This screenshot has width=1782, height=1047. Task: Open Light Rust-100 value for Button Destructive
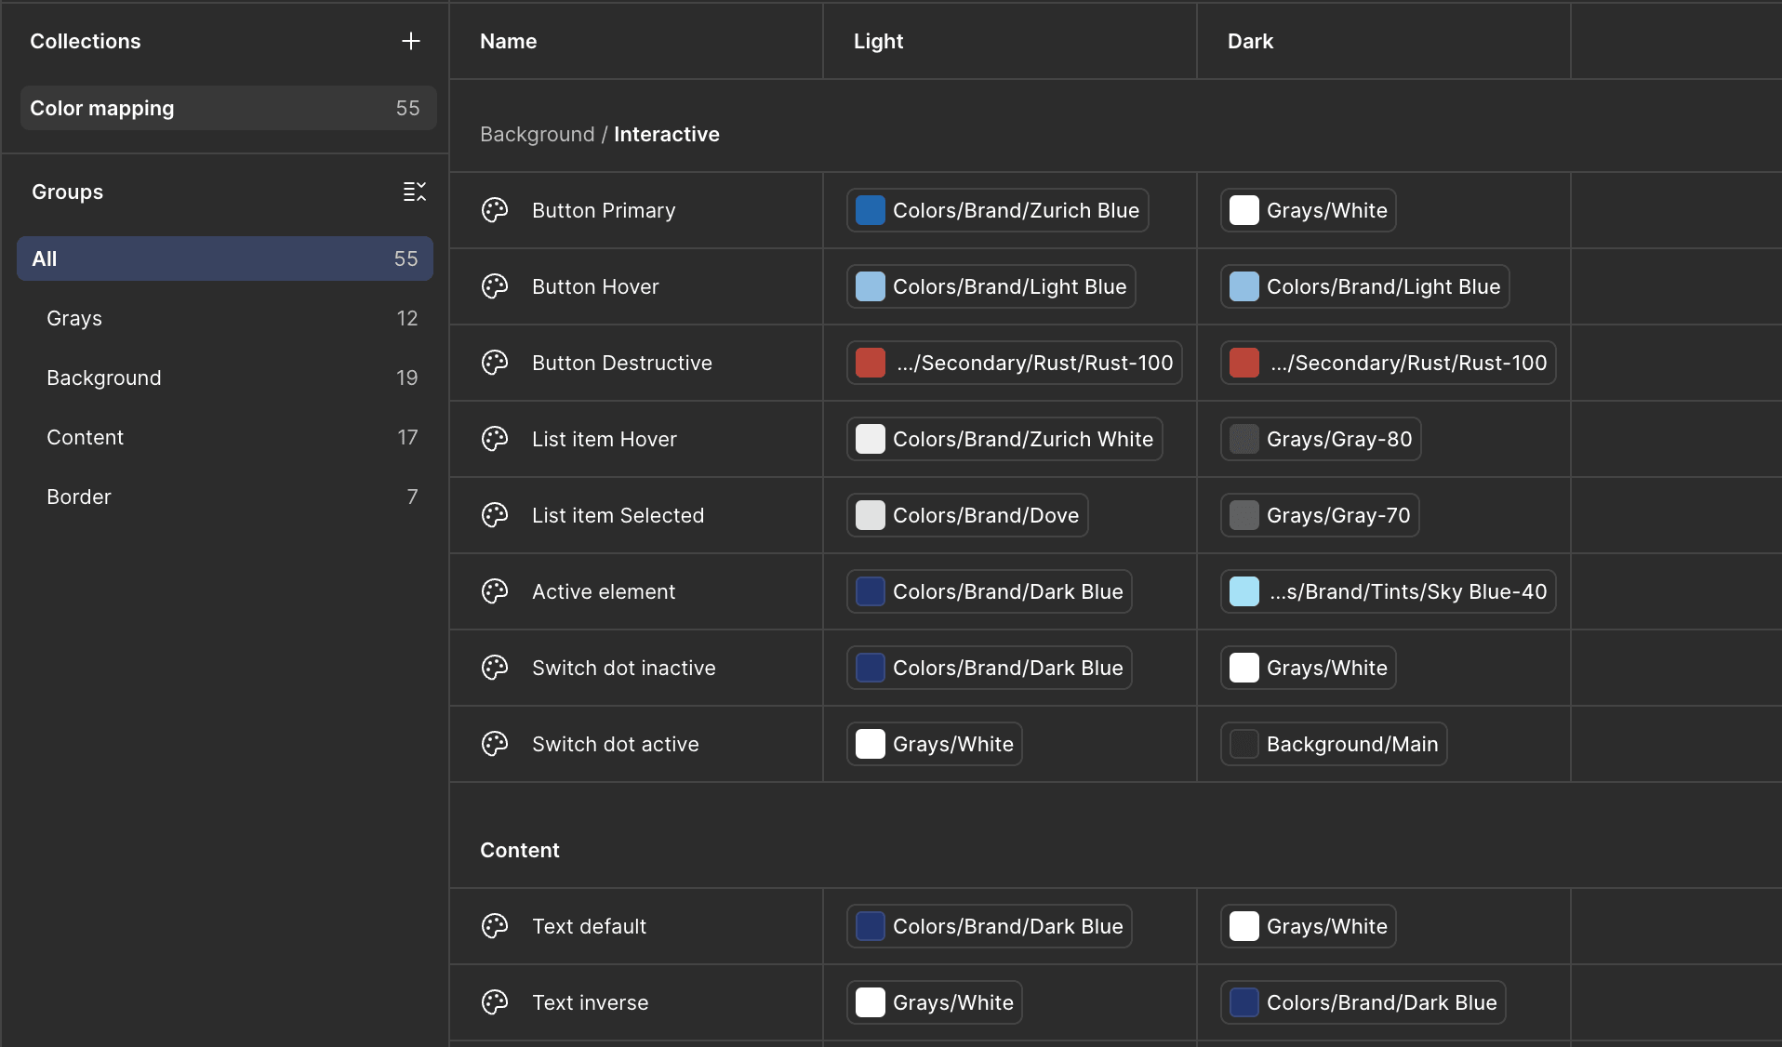(x=1015, y=363)
